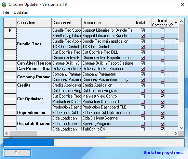The image size is (188, 159).
Task: Click the Cut Optimise Tag DLL description
Action: click(108, 53)
